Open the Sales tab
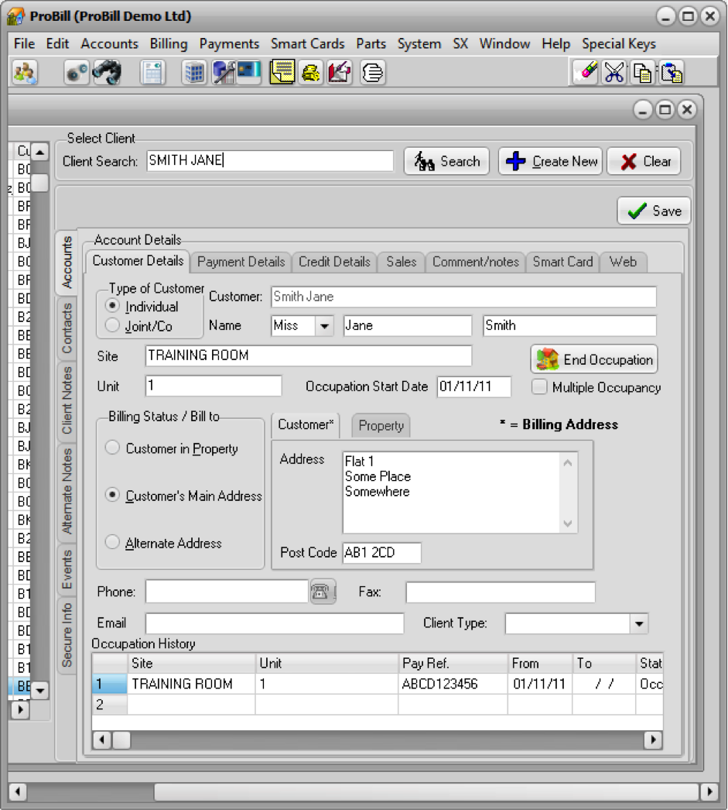Viewport: 728px width, 810px height. tap(402, 262)
